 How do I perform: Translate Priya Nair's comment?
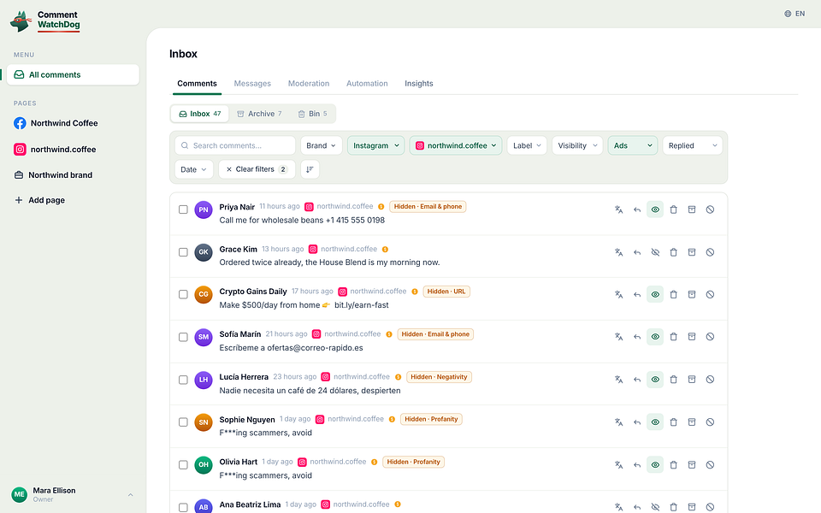coord(619,209)
